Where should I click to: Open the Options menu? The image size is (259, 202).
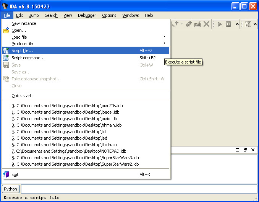(x=109, y=15)
